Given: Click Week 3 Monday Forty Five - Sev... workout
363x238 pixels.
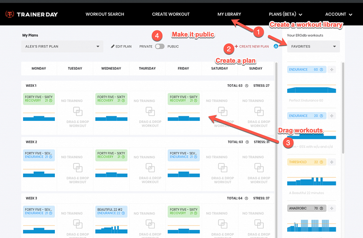Looking at the screenshot, I should pos(39,211).
